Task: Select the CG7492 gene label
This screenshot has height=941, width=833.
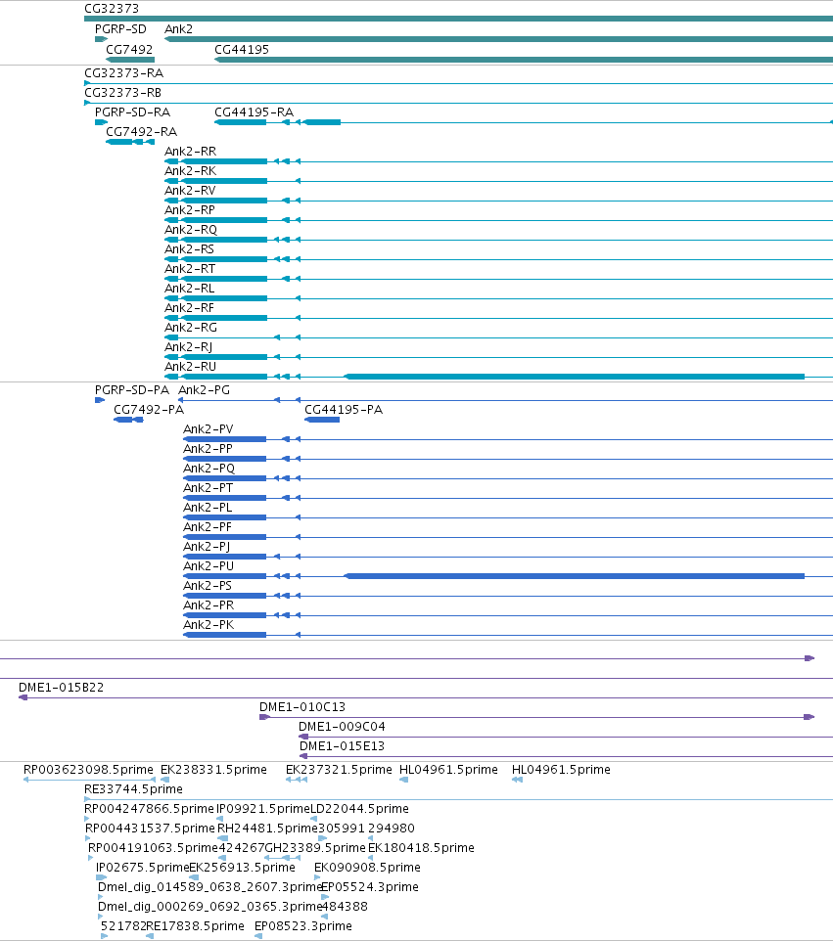Action: 129,49
